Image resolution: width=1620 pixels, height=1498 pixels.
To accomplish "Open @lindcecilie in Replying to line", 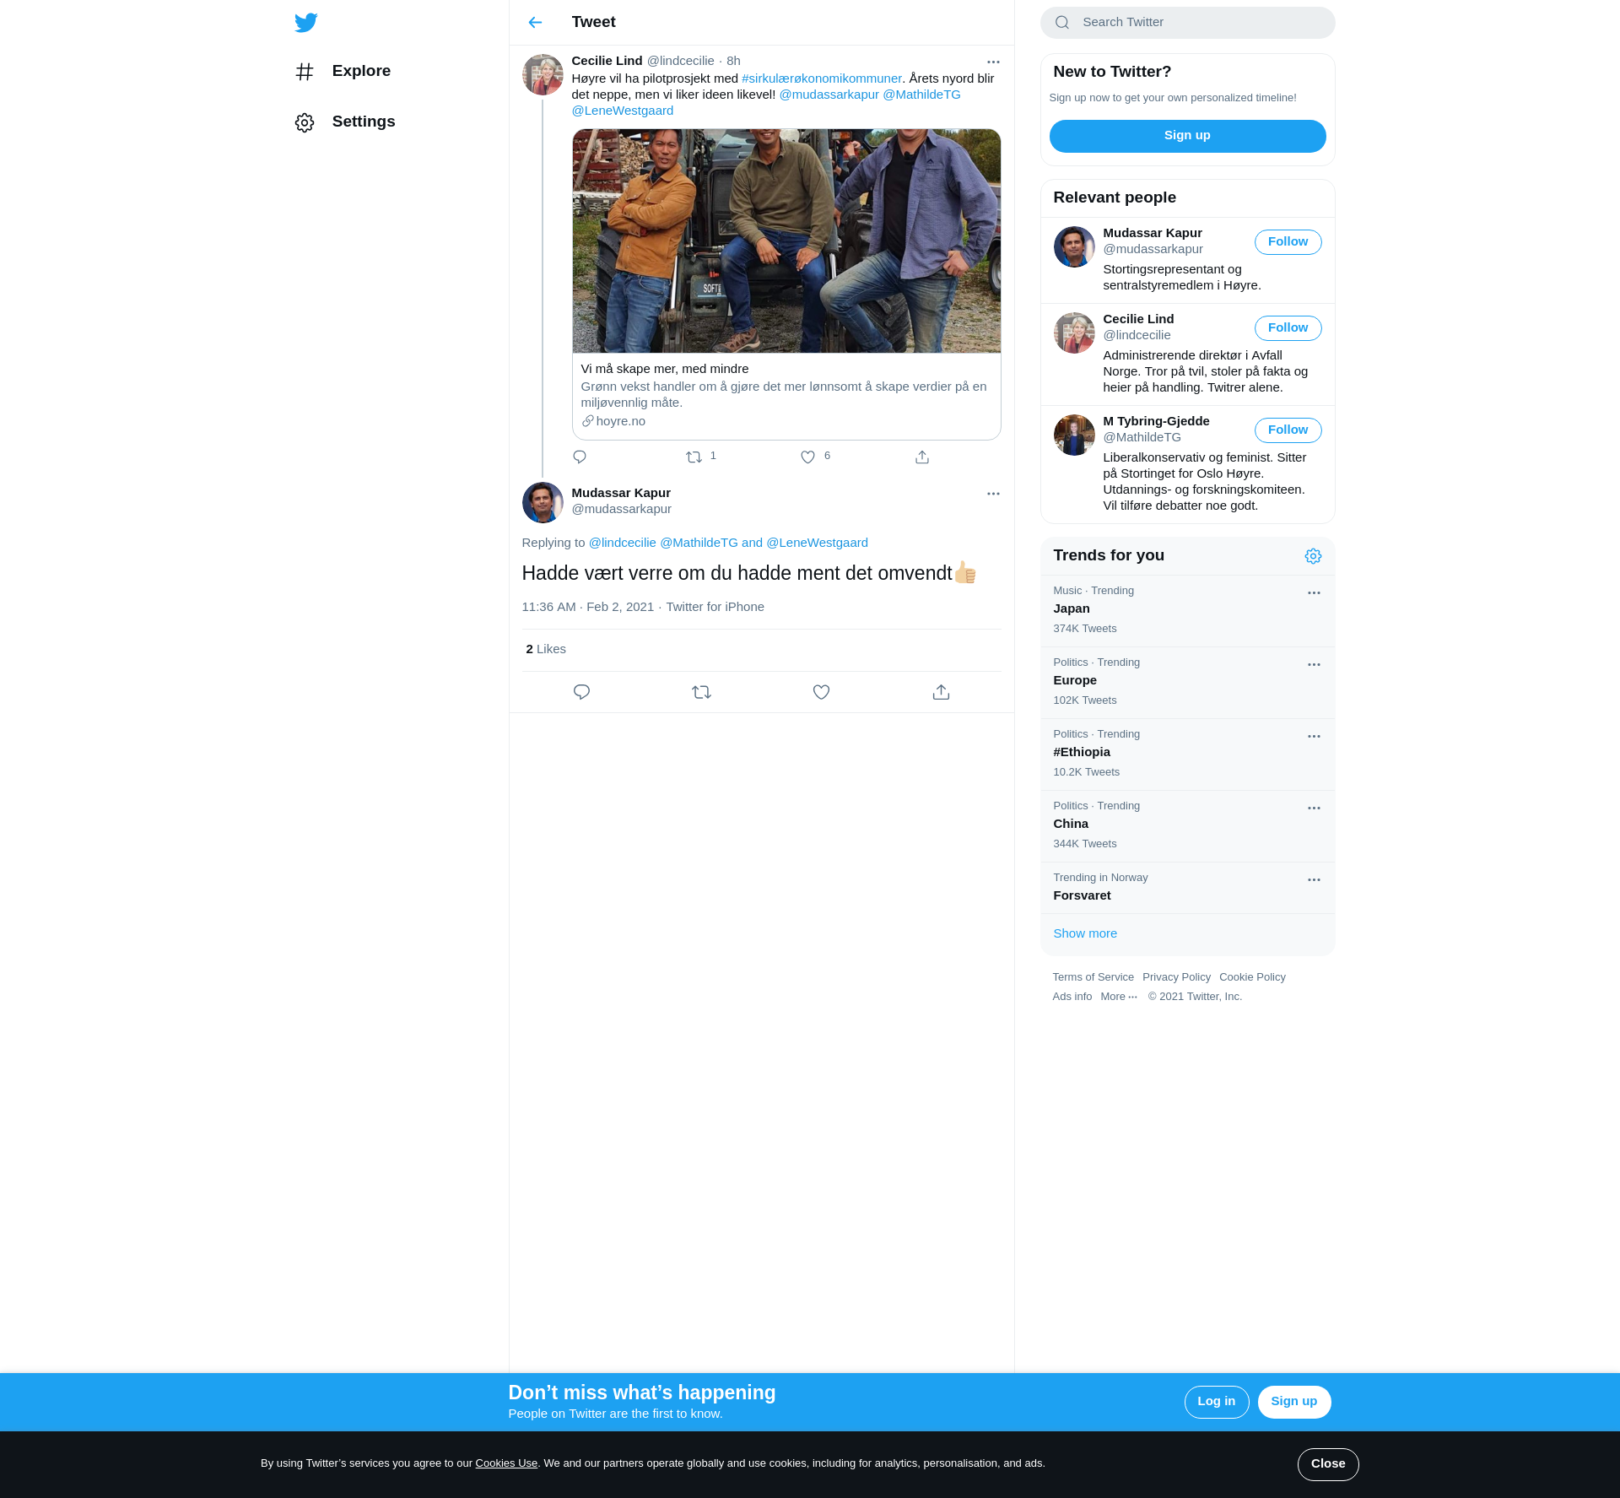I will (622, 543).
